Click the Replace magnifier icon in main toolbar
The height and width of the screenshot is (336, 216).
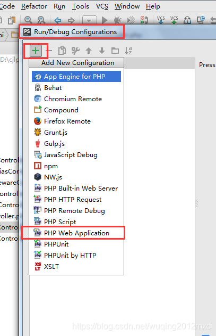coord(41,20)
